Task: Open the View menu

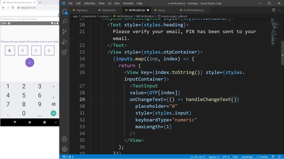Action: 102,3
